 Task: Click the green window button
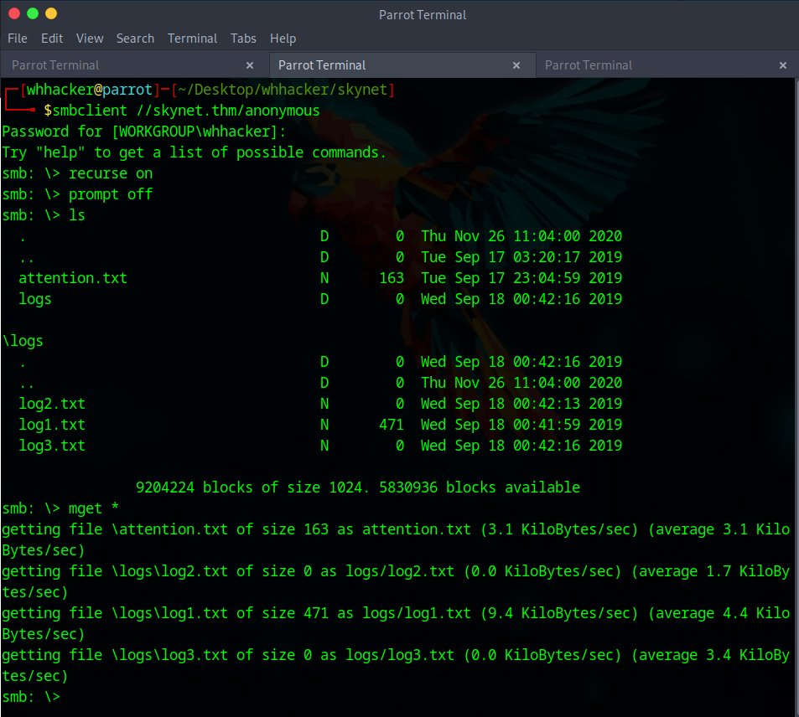pyautogui.click(x=33, y=13)
